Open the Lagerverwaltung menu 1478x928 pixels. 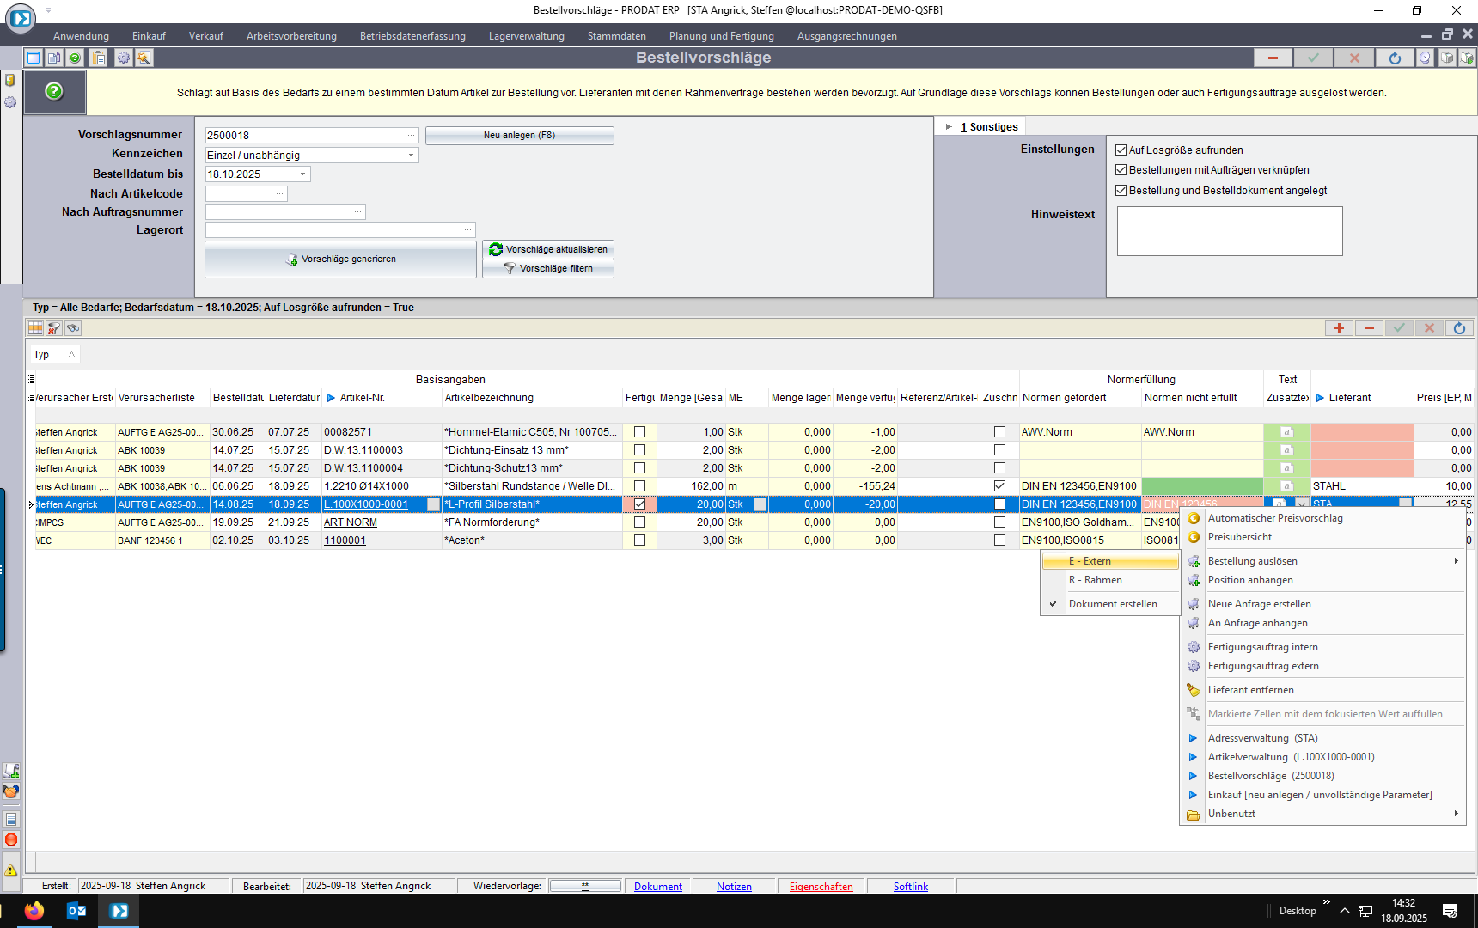(x=526, y=36)
